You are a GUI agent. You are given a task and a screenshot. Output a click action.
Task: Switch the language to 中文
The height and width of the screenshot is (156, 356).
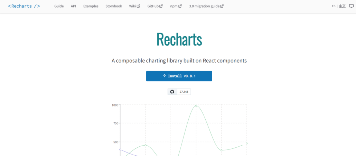[342, 6]
